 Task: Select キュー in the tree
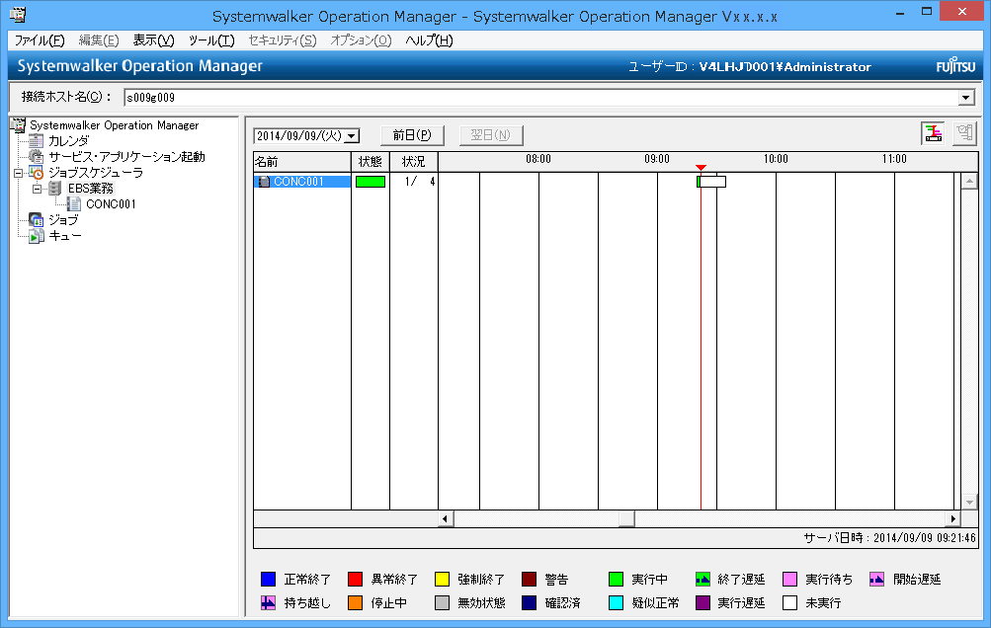[65, 236]
